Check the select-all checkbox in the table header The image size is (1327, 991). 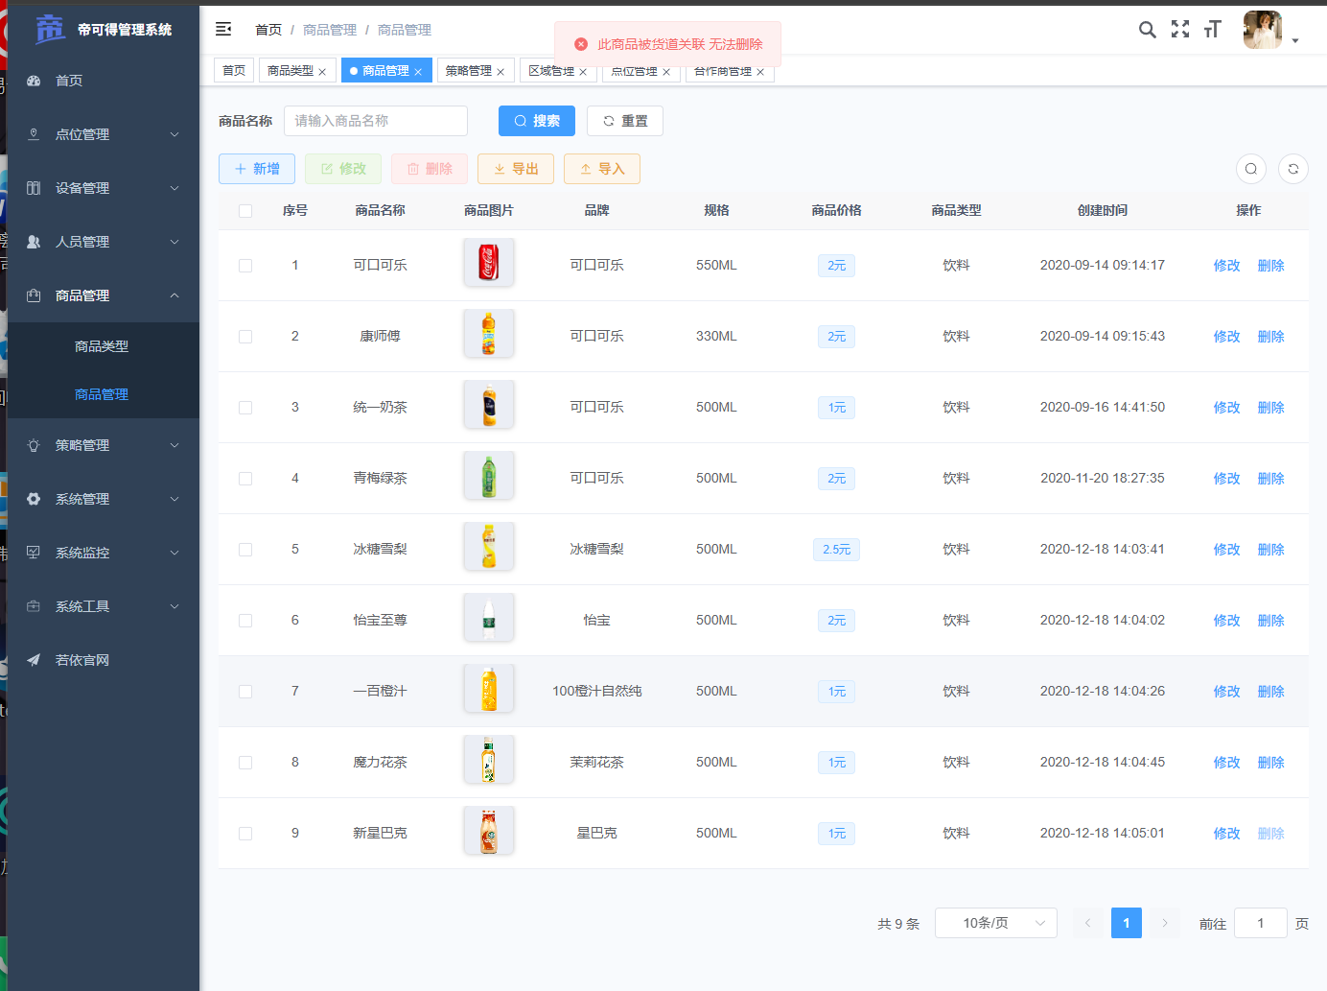coord(244,210)
